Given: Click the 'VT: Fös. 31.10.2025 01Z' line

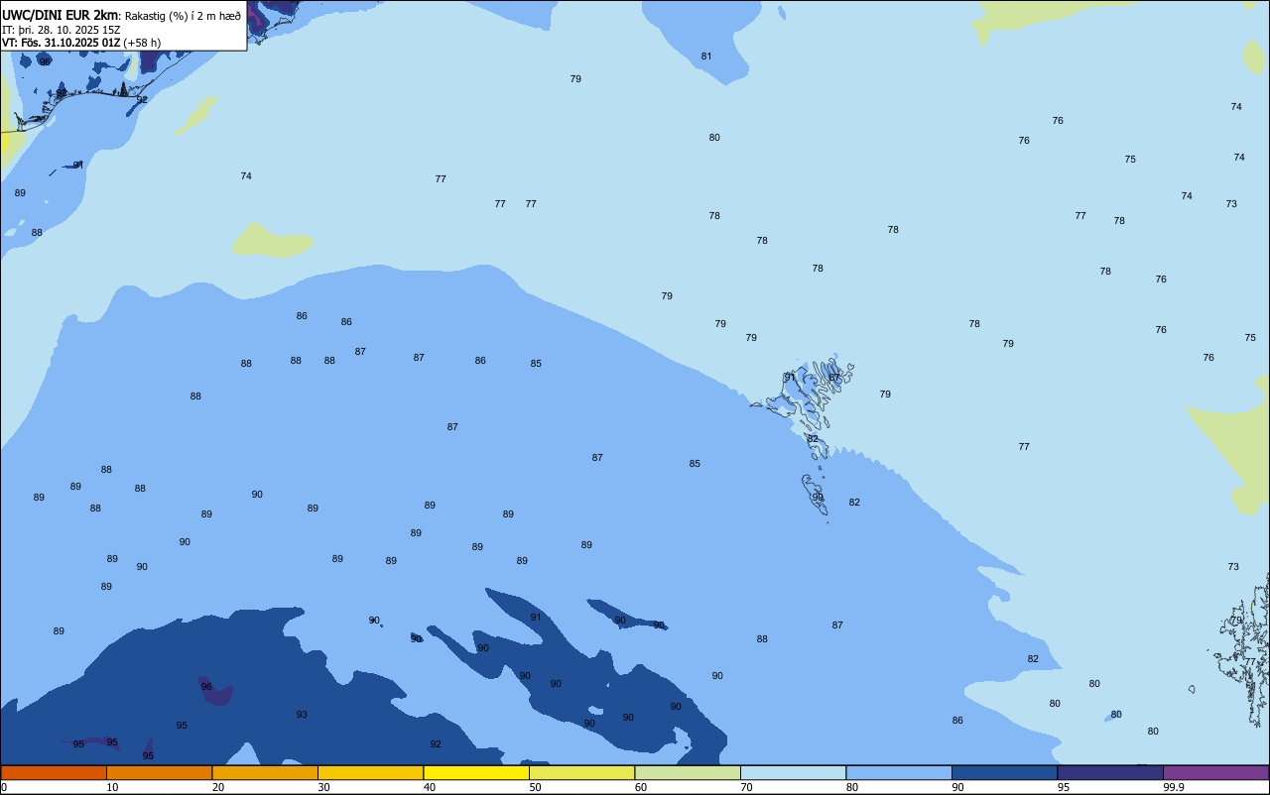Looking at the screenshot, I should (62, 43).
